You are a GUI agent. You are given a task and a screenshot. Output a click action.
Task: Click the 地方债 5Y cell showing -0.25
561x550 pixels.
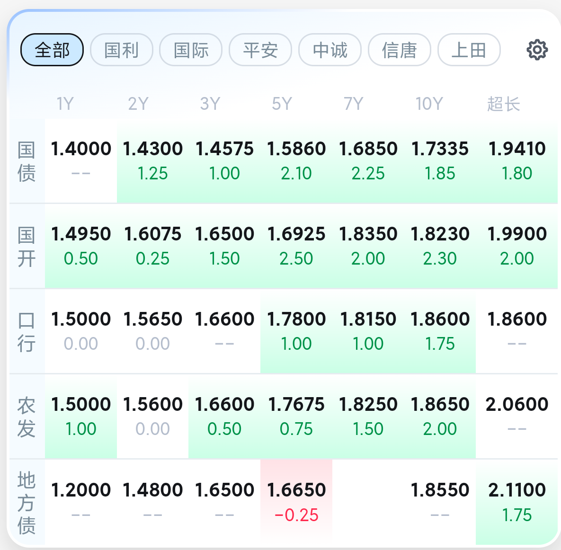296,514
